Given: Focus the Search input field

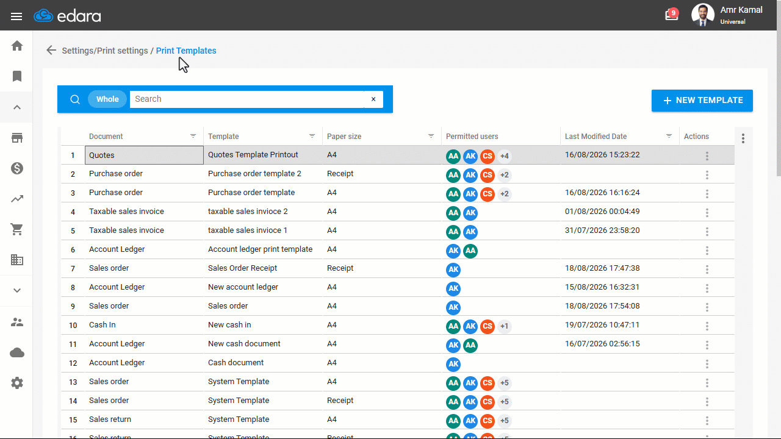Looking at the screenshot, I should click(247, 99).
